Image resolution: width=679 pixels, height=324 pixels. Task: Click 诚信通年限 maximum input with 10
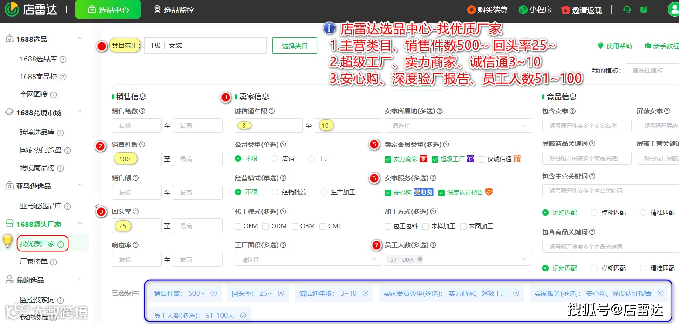pos(347,126)
